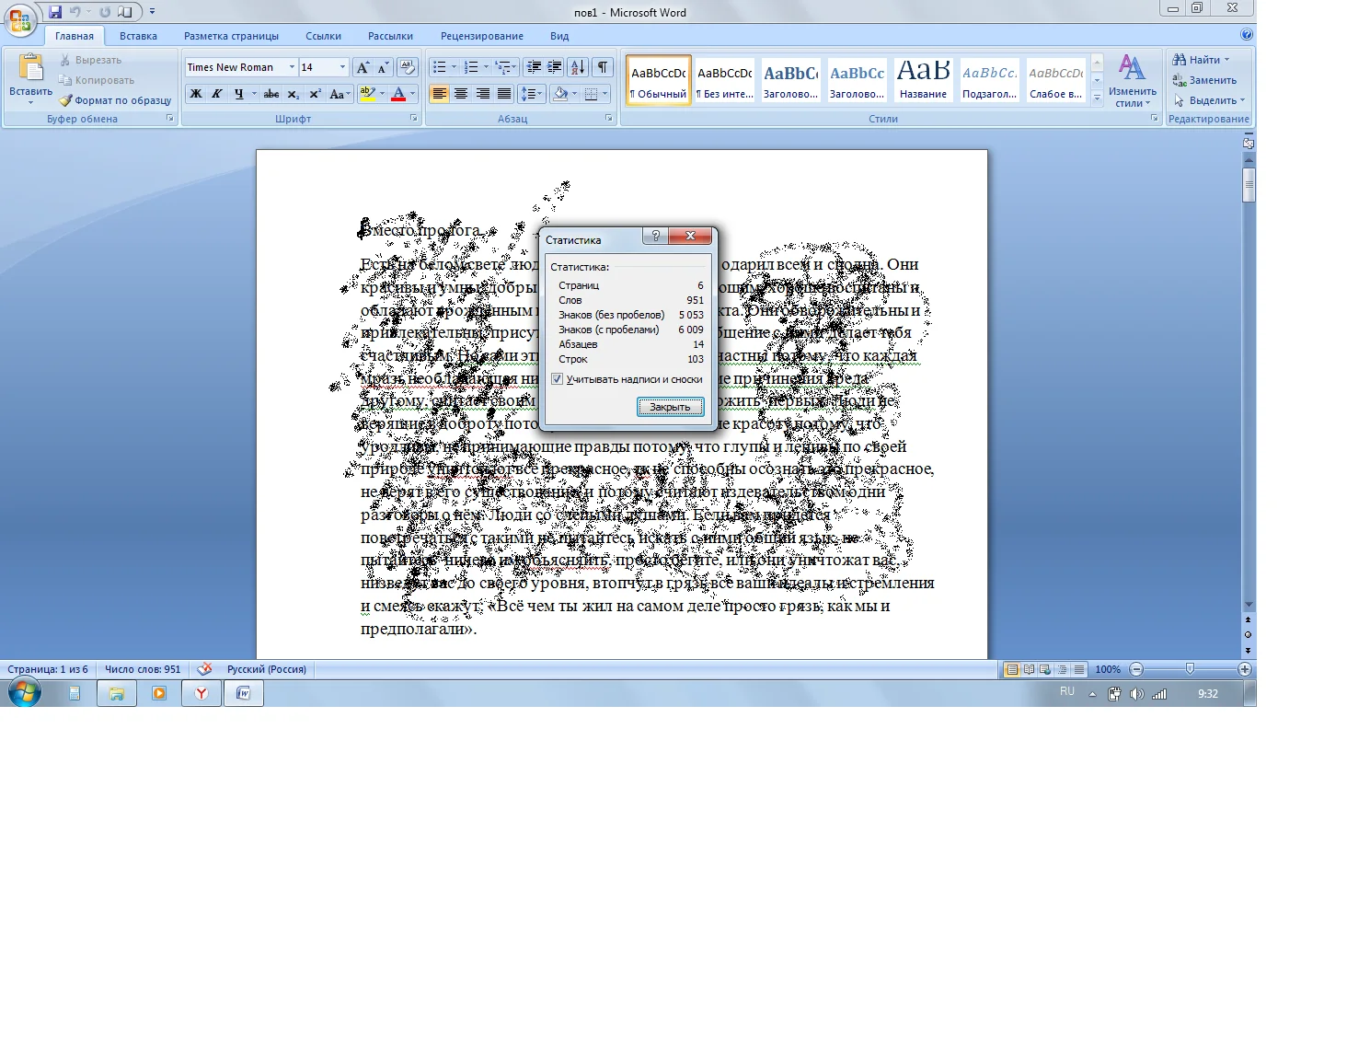Open the font size 14 dropdown

pos(342,67)
